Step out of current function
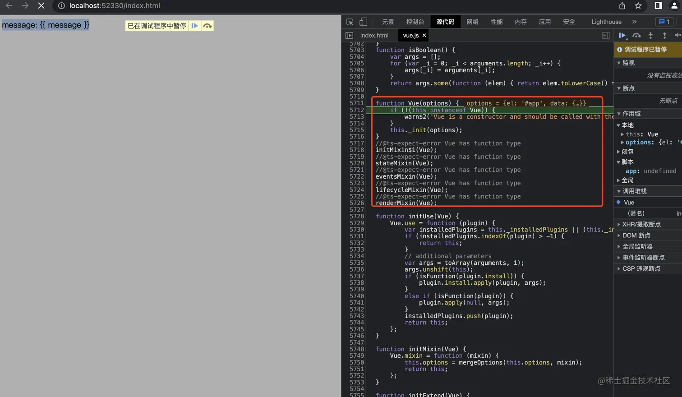The height and width of the screenshot is (397, 682). (664, 35)
